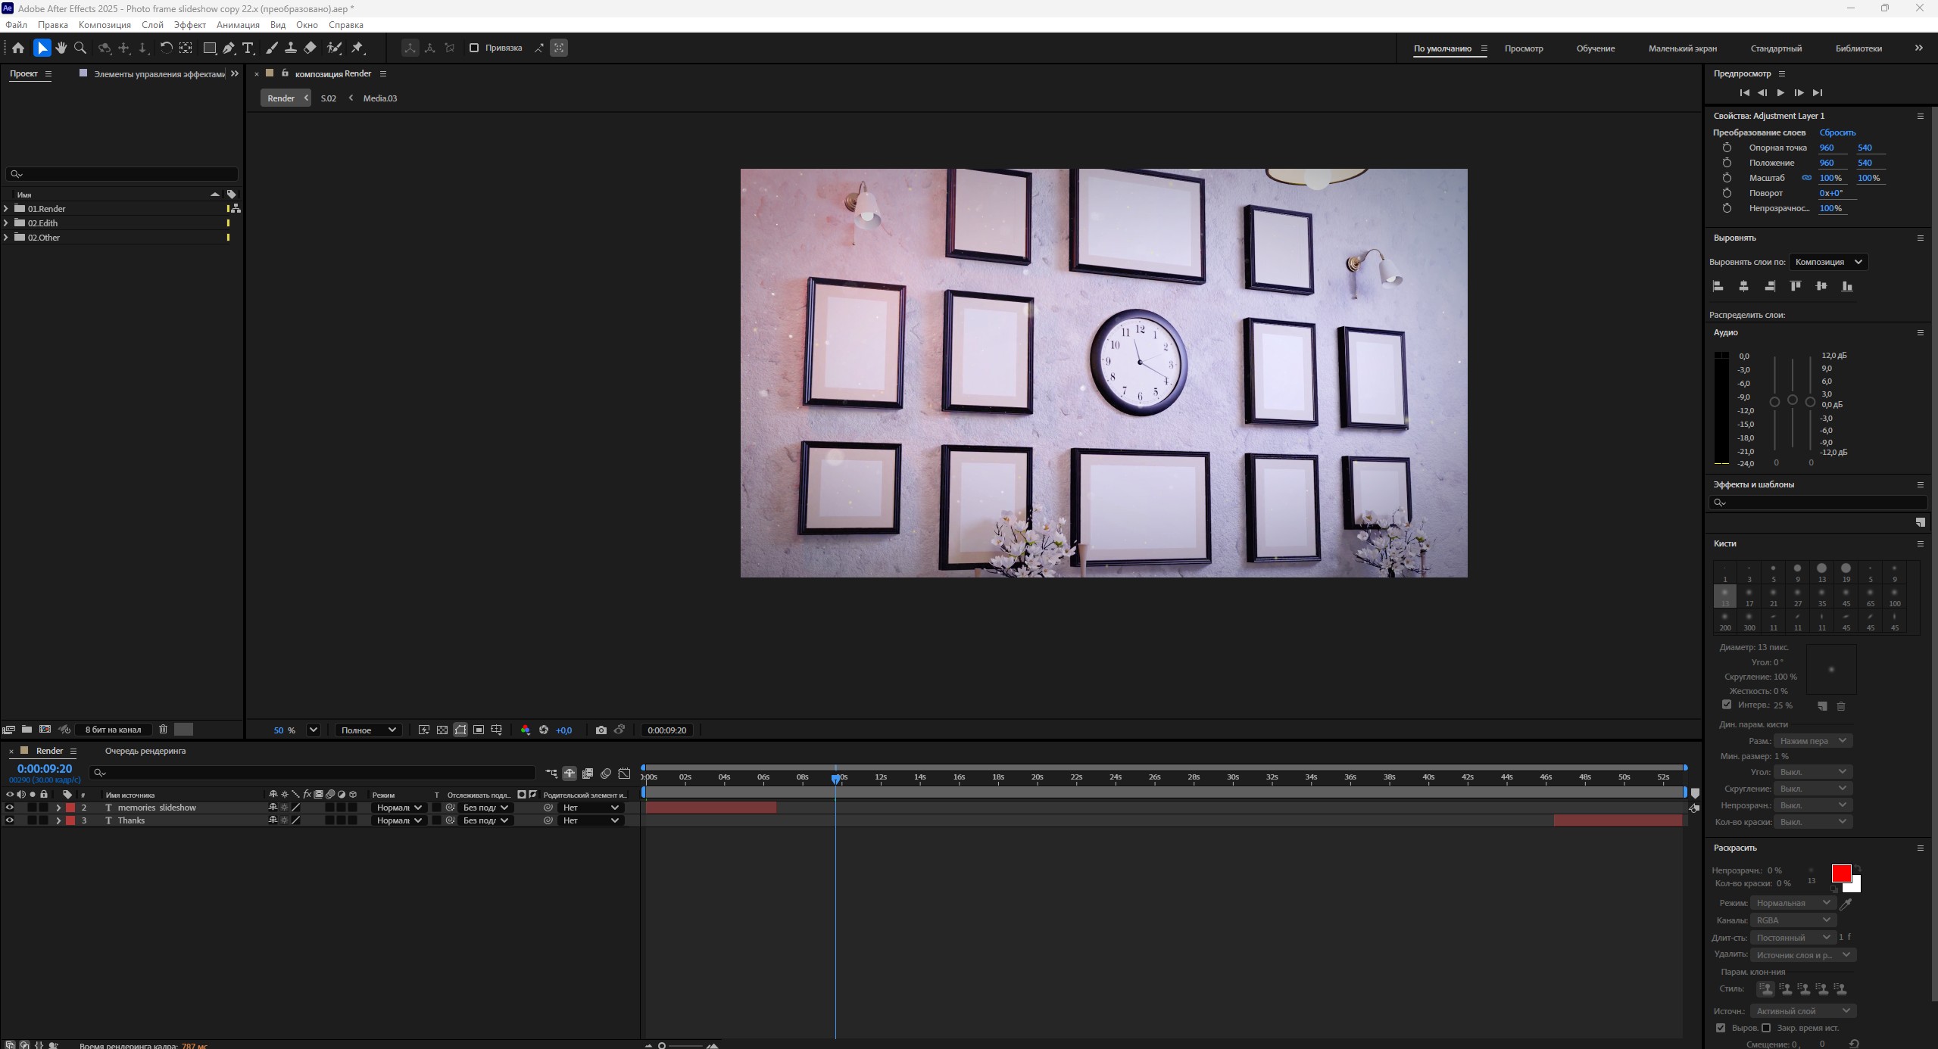Click the red foreground color swatch
Screen dimensions: 1938x1049
1840,873
